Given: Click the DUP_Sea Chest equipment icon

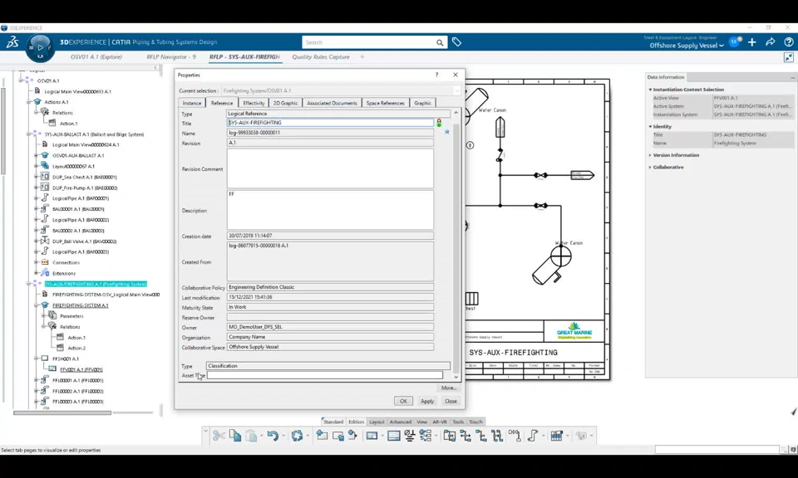Looking at the screenshot, I should coord(45,177).
